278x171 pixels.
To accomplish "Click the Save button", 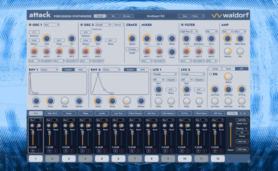I will tap(185, 16).
